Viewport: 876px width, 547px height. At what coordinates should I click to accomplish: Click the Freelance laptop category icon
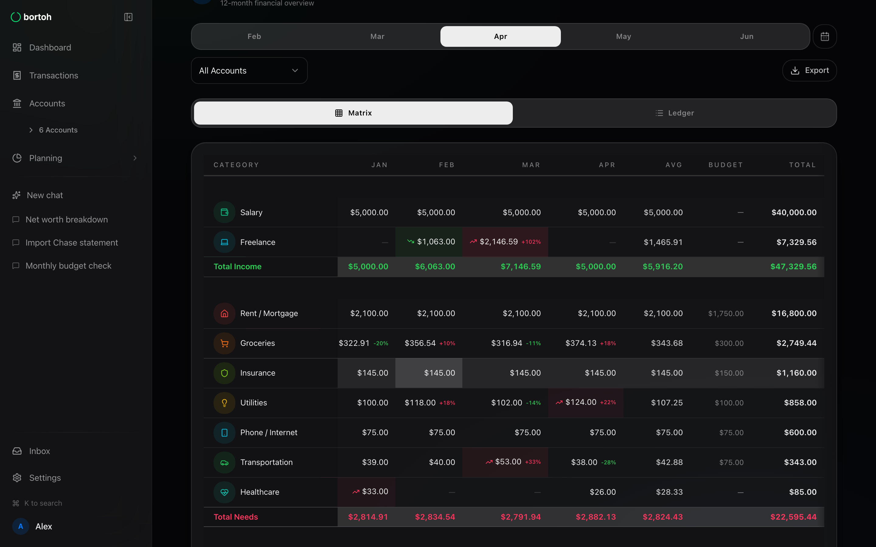[224, 242]
